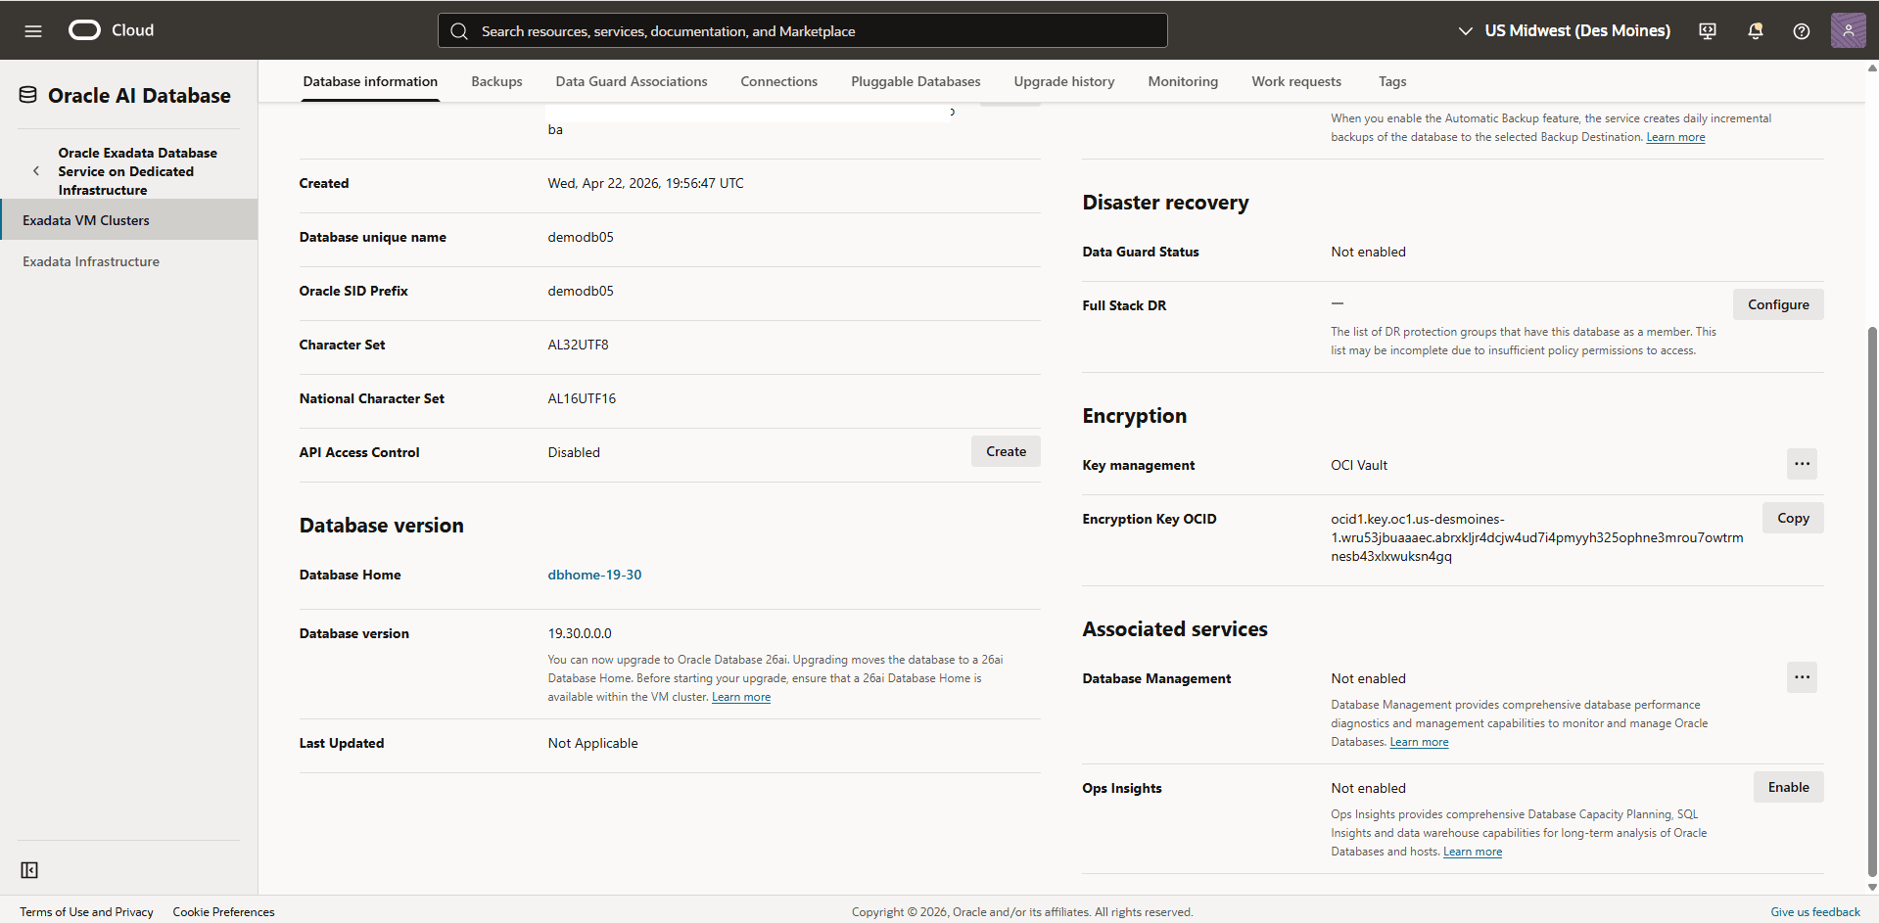Open the Work requests tab
This screenshot has height=923, width=1879.
click(1296, 81)
